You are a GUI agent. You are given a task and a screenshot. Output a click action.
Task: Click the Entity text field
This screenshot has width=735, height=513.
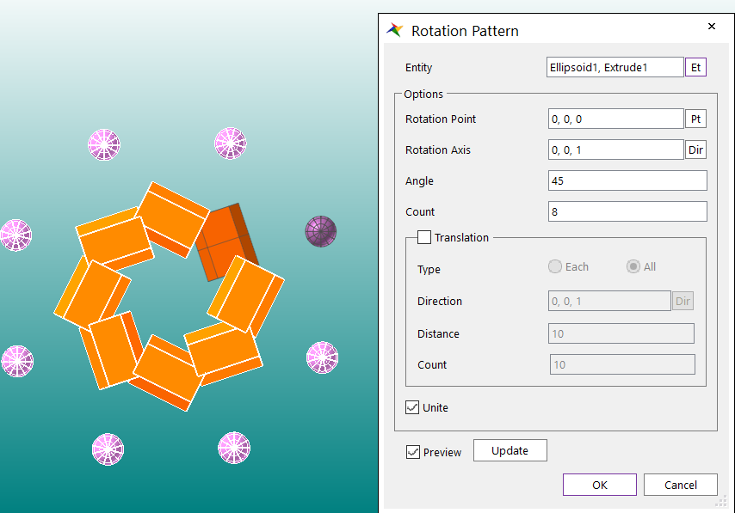click(x=615, y=67)
